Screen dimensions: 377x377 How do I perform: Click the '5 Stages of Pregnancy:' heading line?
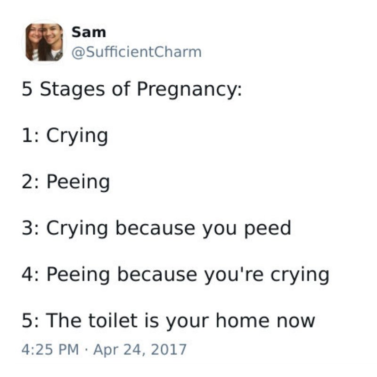[x=132, y=89]
